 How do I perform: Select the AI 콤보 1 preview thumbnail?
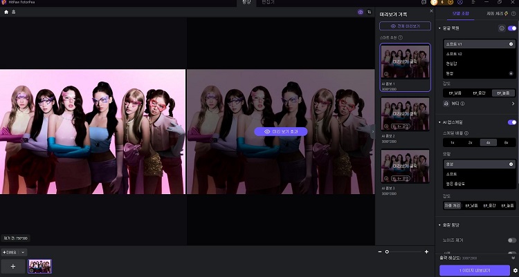click(405, 61)
